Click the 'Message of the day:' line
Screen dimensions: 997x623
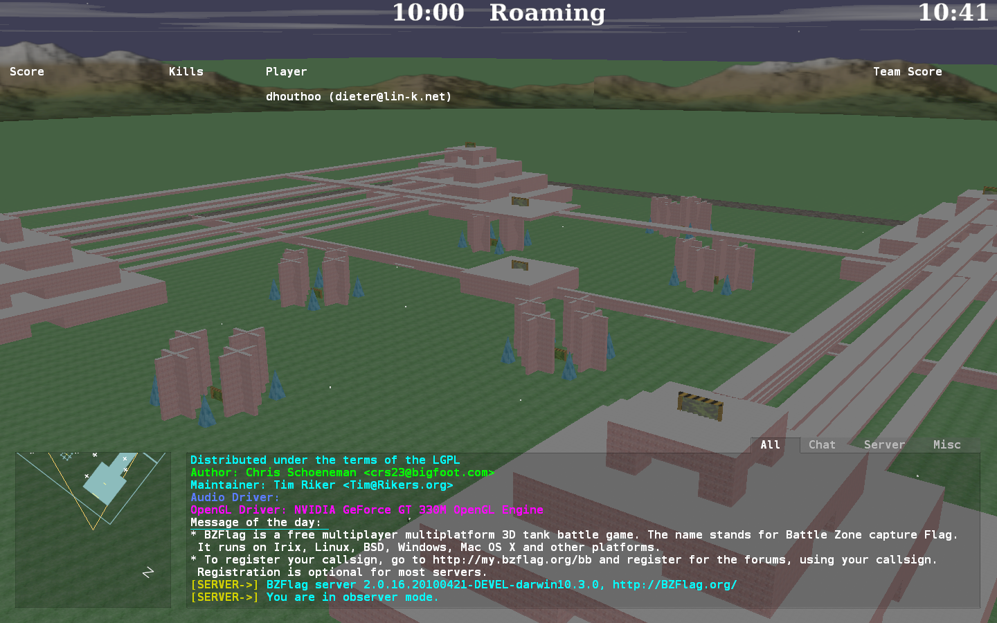point(255,523)
